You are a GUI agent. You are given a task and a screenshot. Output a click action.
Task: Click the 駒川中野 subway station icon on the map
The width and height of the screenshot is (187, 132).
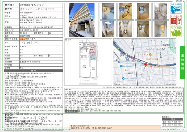140,61
